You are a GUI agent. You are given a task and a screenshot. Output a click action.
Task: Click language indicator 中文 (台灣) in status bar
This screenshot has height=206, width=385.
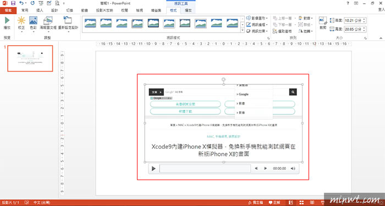pyautogui.click(x=42, y=203)
